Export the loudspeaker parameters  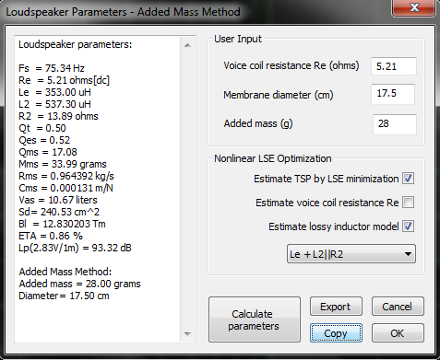[x=336, y=307]
